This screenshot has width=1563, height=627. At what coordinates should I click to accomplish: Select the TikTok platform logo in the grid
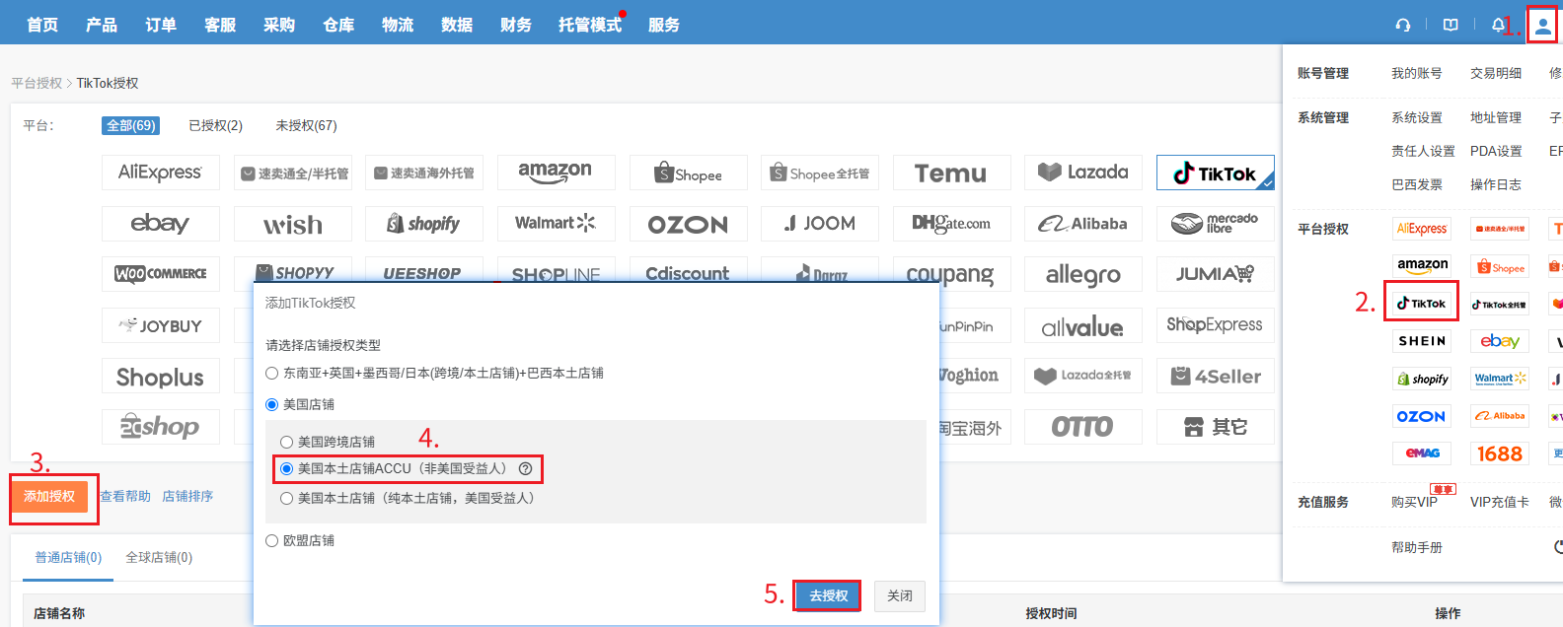point(1215,173)
